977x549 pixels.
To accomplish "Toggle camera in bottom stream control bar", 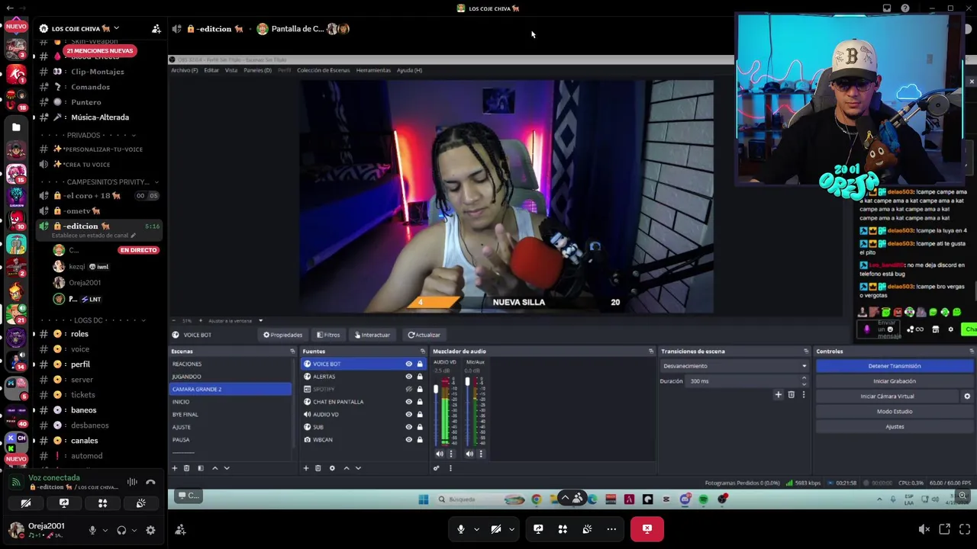I will (495, 529).
